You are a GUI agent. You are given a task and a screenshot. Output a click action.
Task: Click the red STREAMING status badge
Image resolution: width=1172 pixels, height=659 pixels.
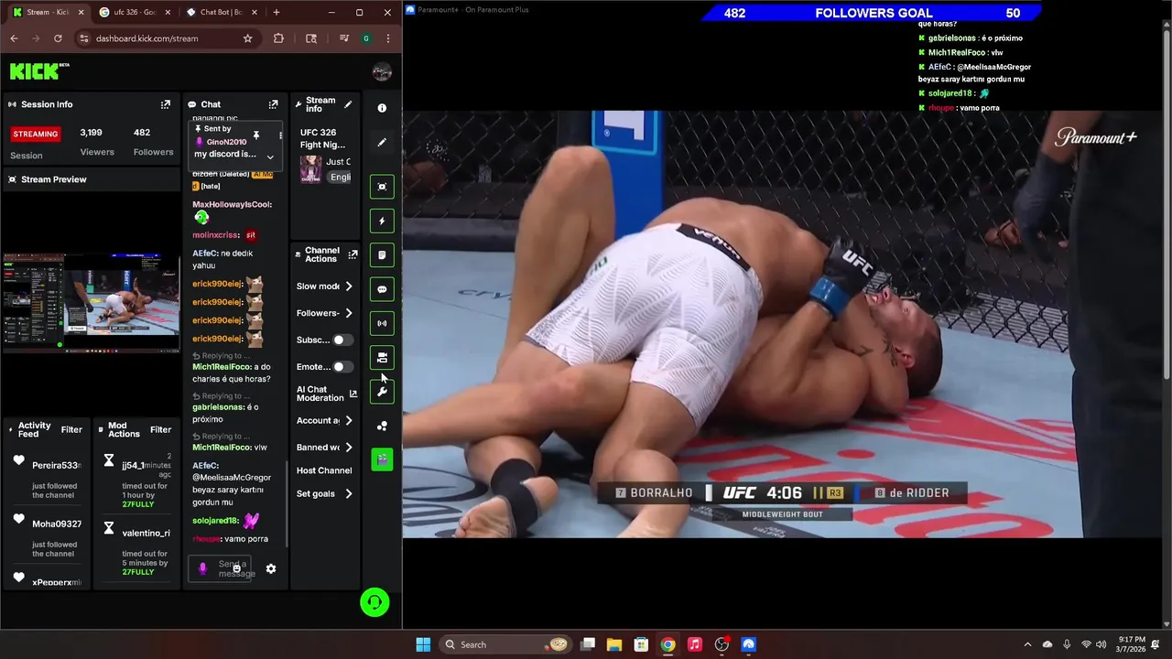36,134
